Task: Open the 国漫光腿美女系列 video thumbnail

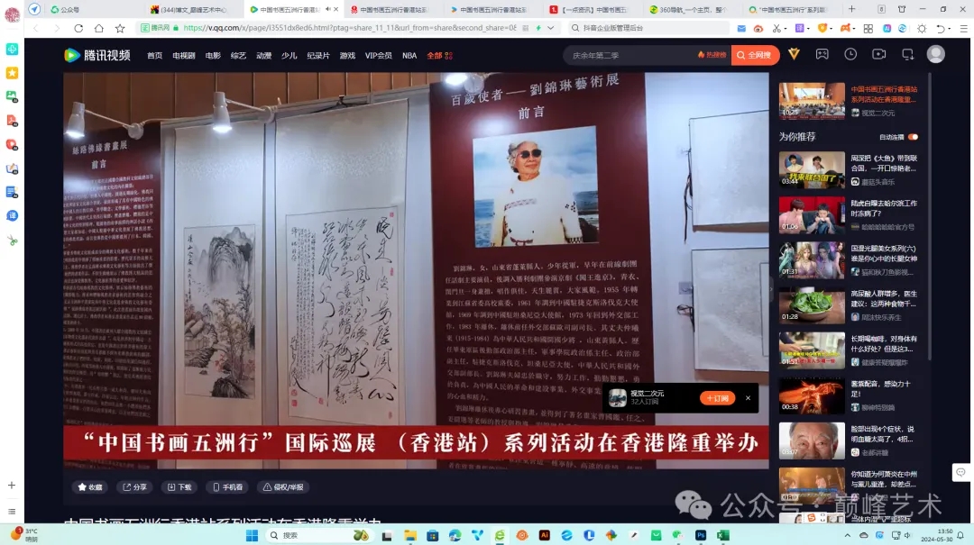Action: point(812,259)
